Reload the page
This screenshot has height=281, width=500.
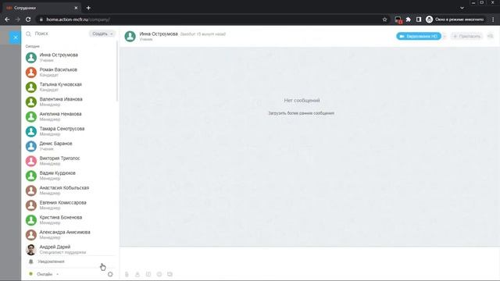(x=28, y=20)
